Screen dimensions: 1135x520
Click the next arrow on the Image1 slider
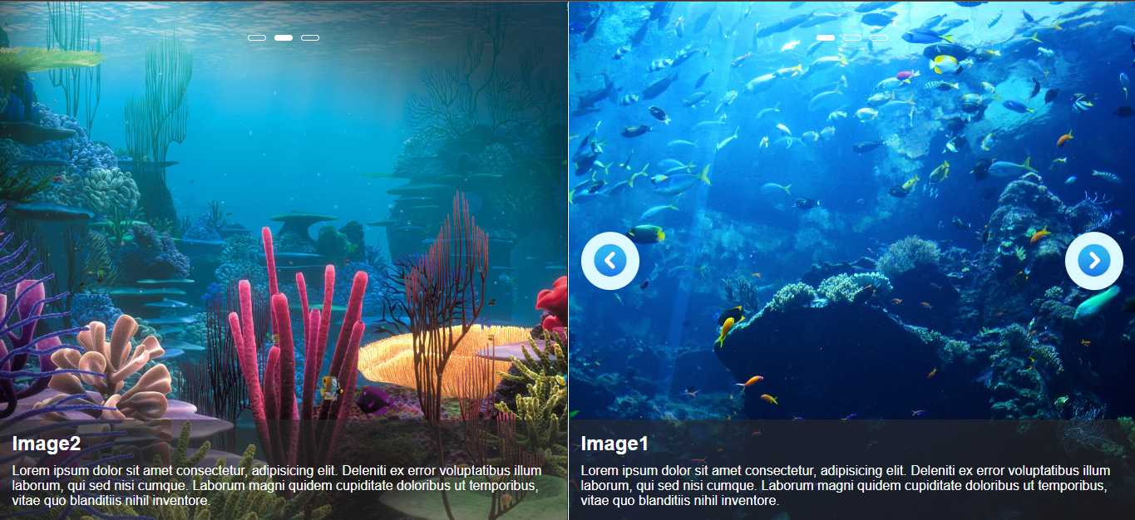tap(1093, 261)
